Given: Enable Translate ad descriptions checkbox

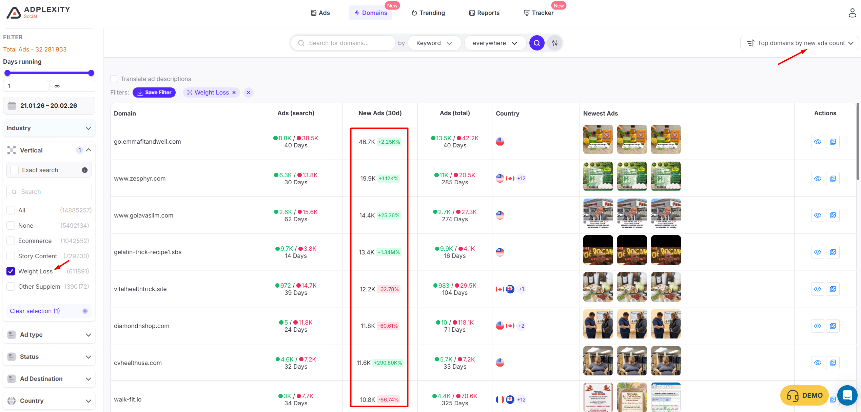Looking at the screenshot, I should 114,79.
